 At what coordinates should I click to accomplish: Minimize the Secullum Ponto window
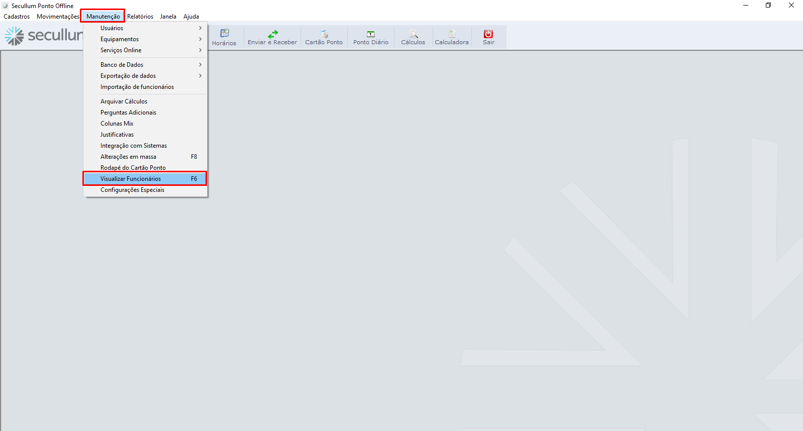(746, 6)
